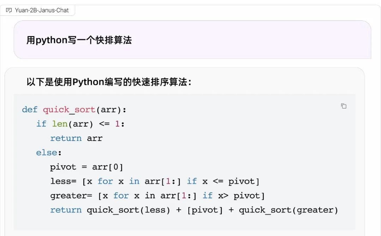Click "quick_sort(greater)" at the end of the code
This screenshot has width=381, height=236.
289,210
